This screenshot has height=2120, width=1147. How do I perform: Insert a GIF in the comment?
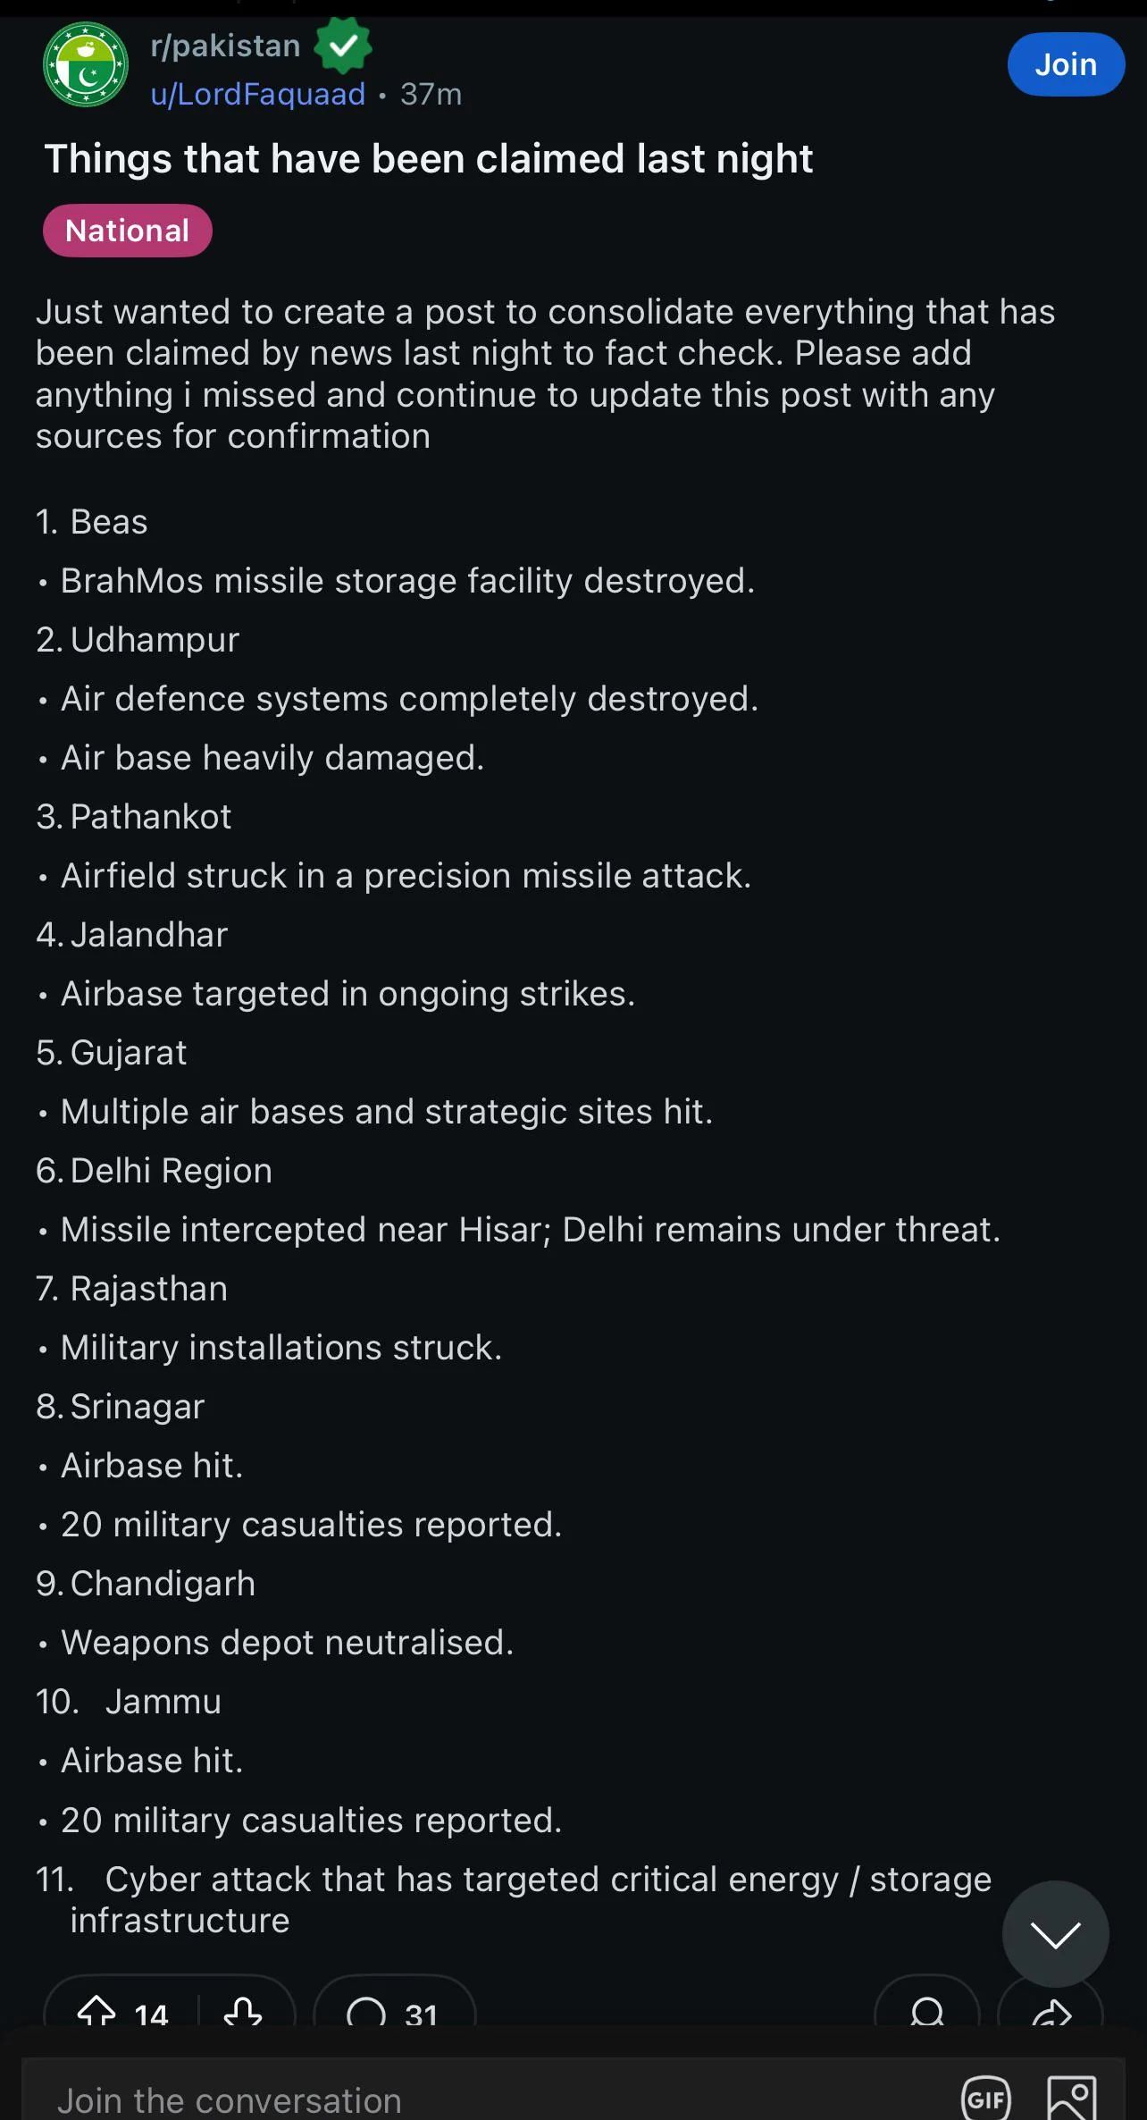986,2099
